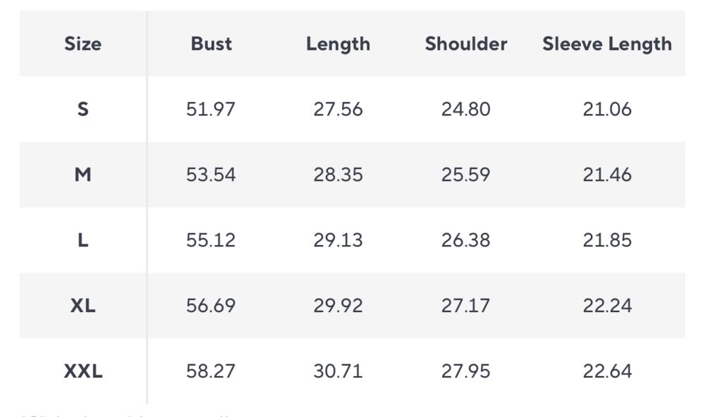The image size is (705, 417).
Task: Click bust value 53.54 for M
Action: click(x=211, y=175)
